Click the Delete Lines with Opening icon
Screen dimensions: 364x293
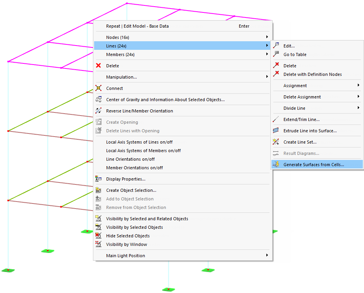pyautogui.click(x=98, y=131)
